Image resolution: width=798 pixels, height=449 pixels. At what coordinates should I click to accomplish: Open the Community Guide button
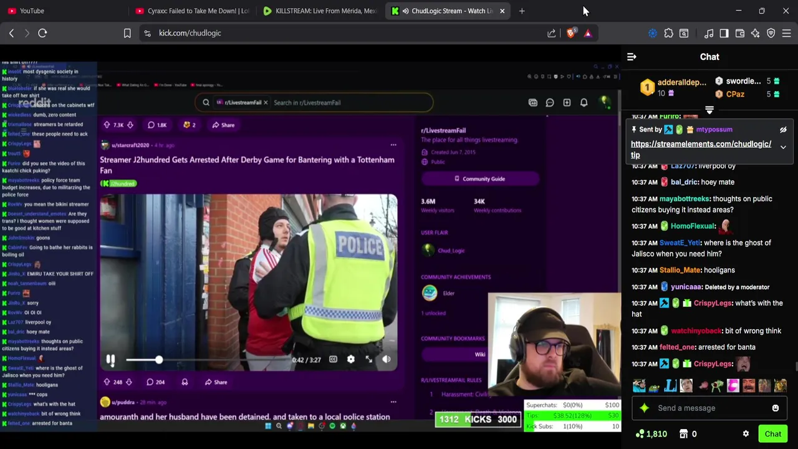[479, 179]
